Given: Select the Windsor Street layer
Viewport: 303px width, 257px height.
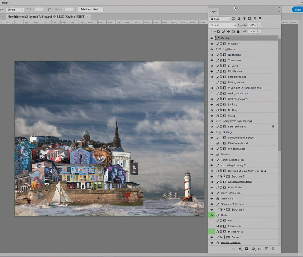Looking at the screenshot, I should [244, 149].
